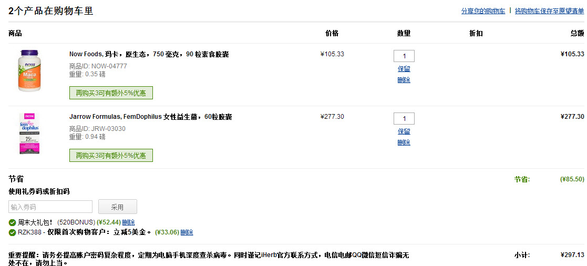Open the Now Foods Maca product thumbnail

point(29,71)
